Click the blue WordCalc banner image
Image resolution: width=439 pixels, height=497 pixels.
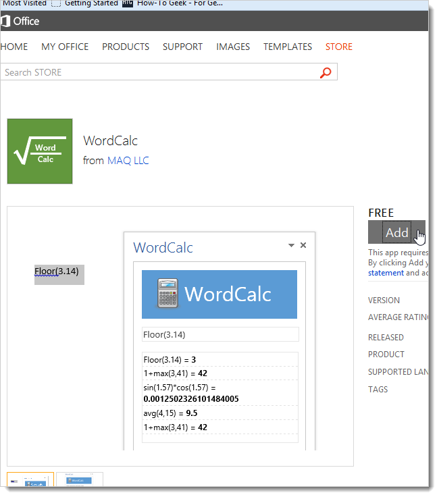pyautogui.click(x=219, y=294)
